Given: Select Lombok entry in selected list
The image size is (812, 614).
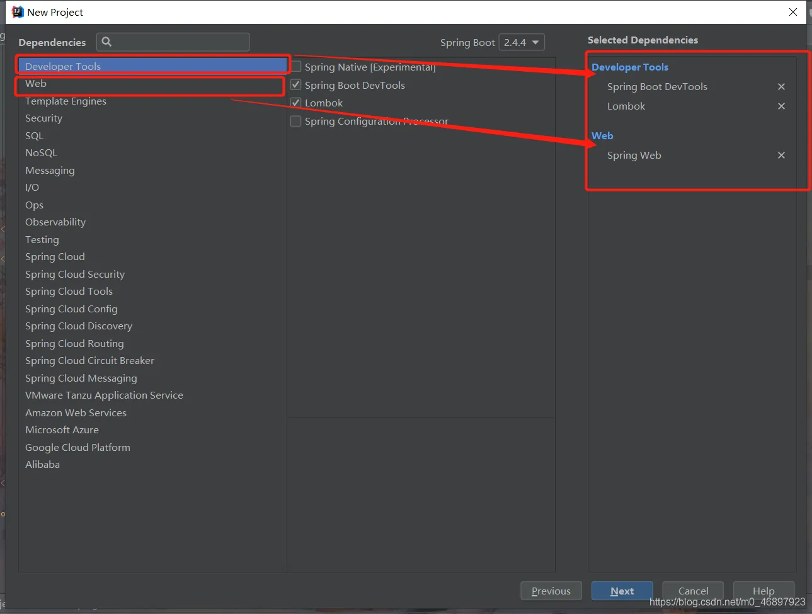Looking at the screenshot, I should (x=626, y=106).
